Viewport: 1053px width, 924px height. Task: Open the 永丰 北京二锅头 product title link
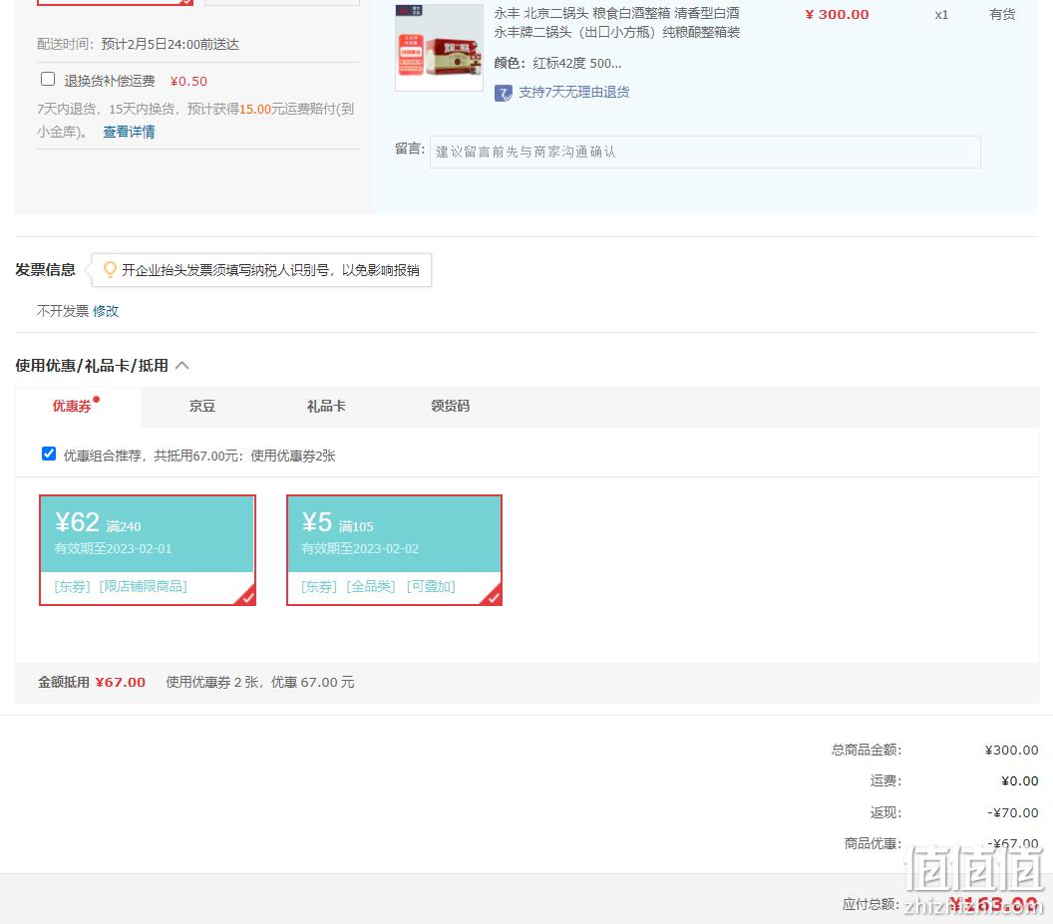coord(617,23)
